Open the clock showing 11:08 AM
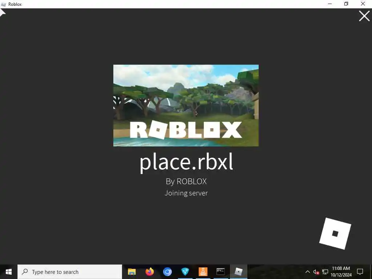Screen dimensions: 372x279 click(341, 272)
